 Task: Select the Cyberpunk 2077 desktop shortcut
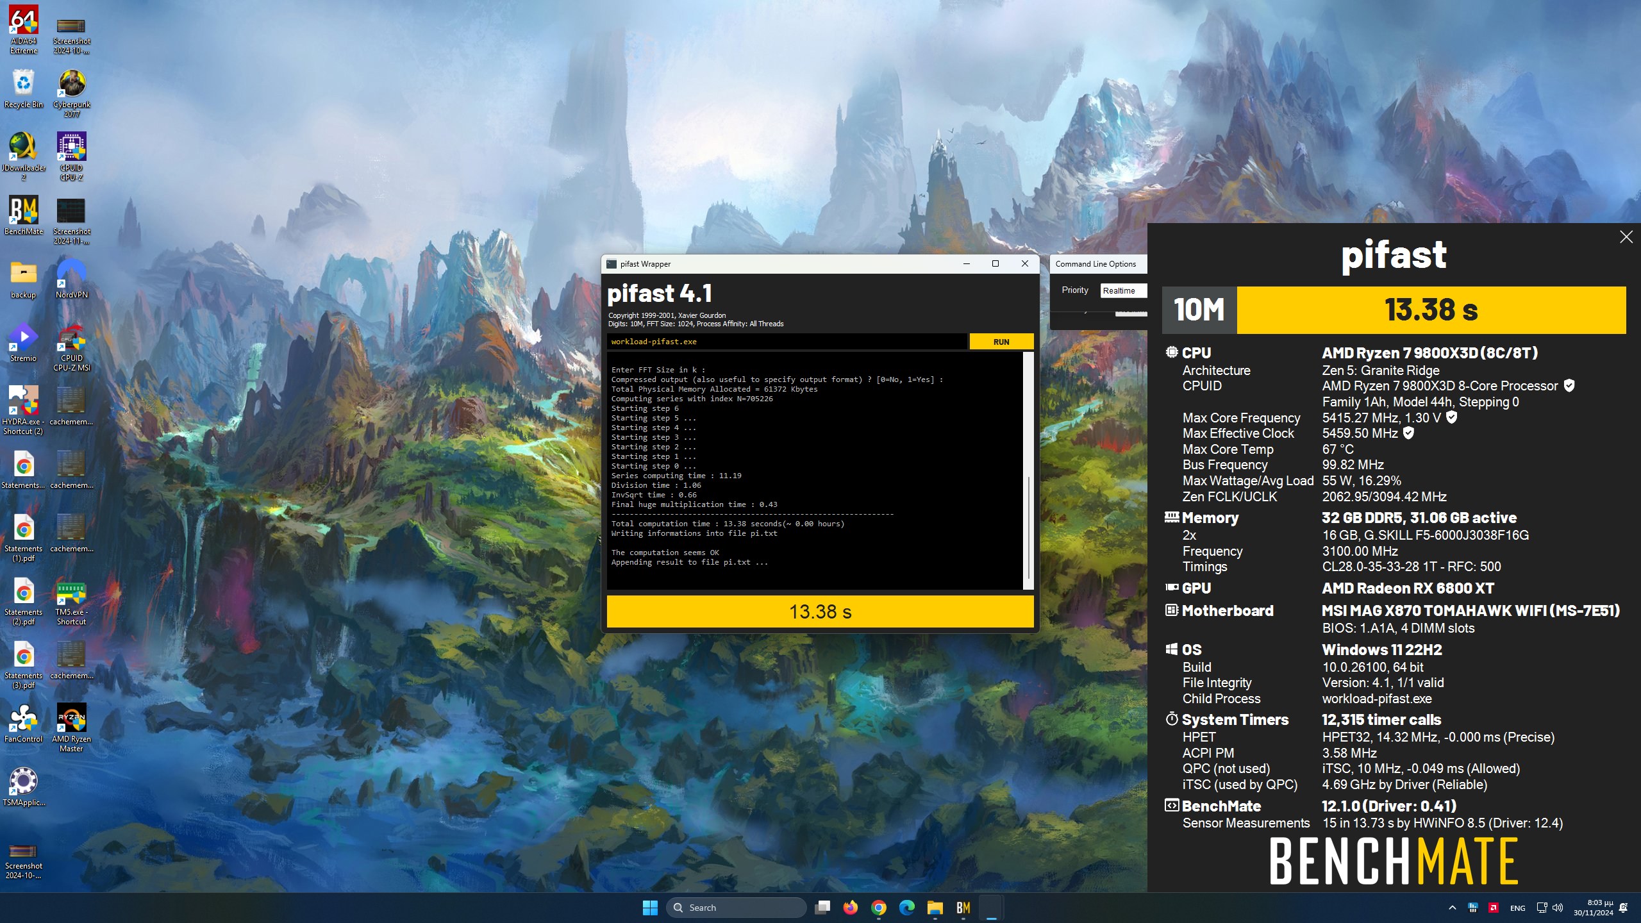pyautogui.click(x=72, y=93)
